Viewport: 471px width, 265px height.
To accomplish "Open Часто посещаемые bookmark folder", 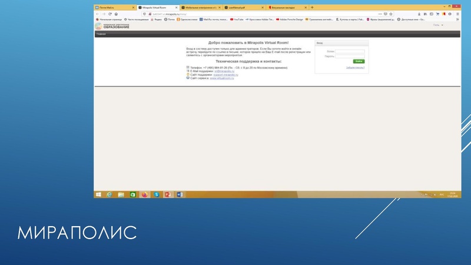I will click(x=137, y=19).
